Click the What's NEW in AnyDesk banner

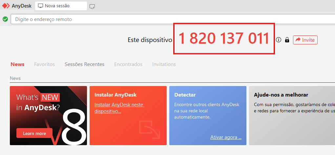pyautogui.click(x=48, y=108)
